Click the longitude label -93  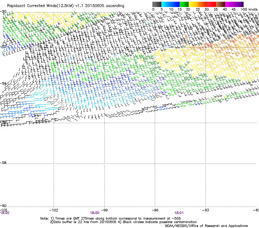[x=206, y=210]
